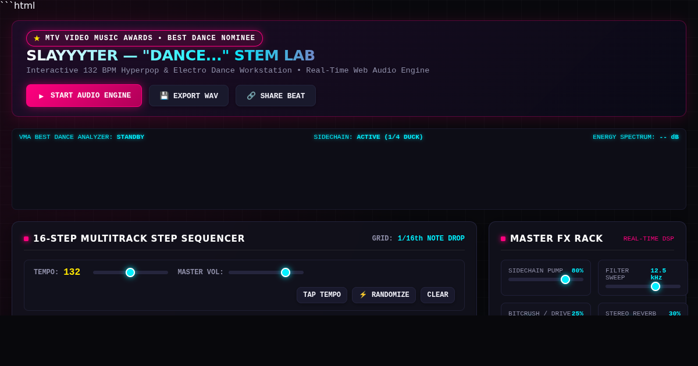Share the beat
This screenshot has width=698, height=366.
276,96
